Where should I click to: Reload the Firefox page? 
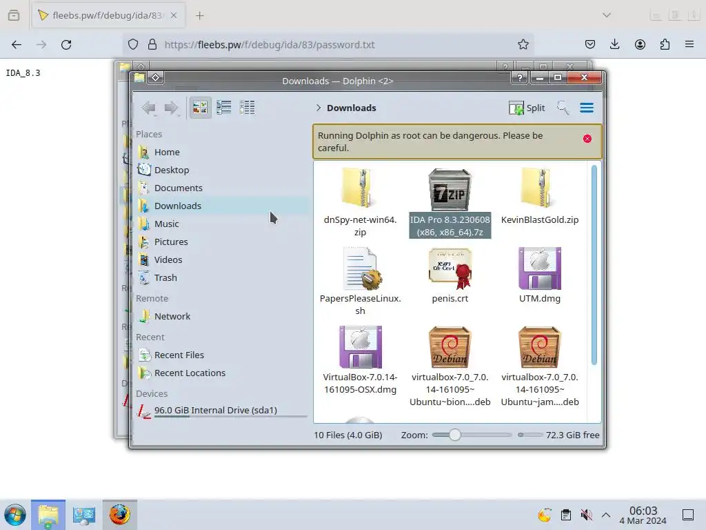click(66, 45)
